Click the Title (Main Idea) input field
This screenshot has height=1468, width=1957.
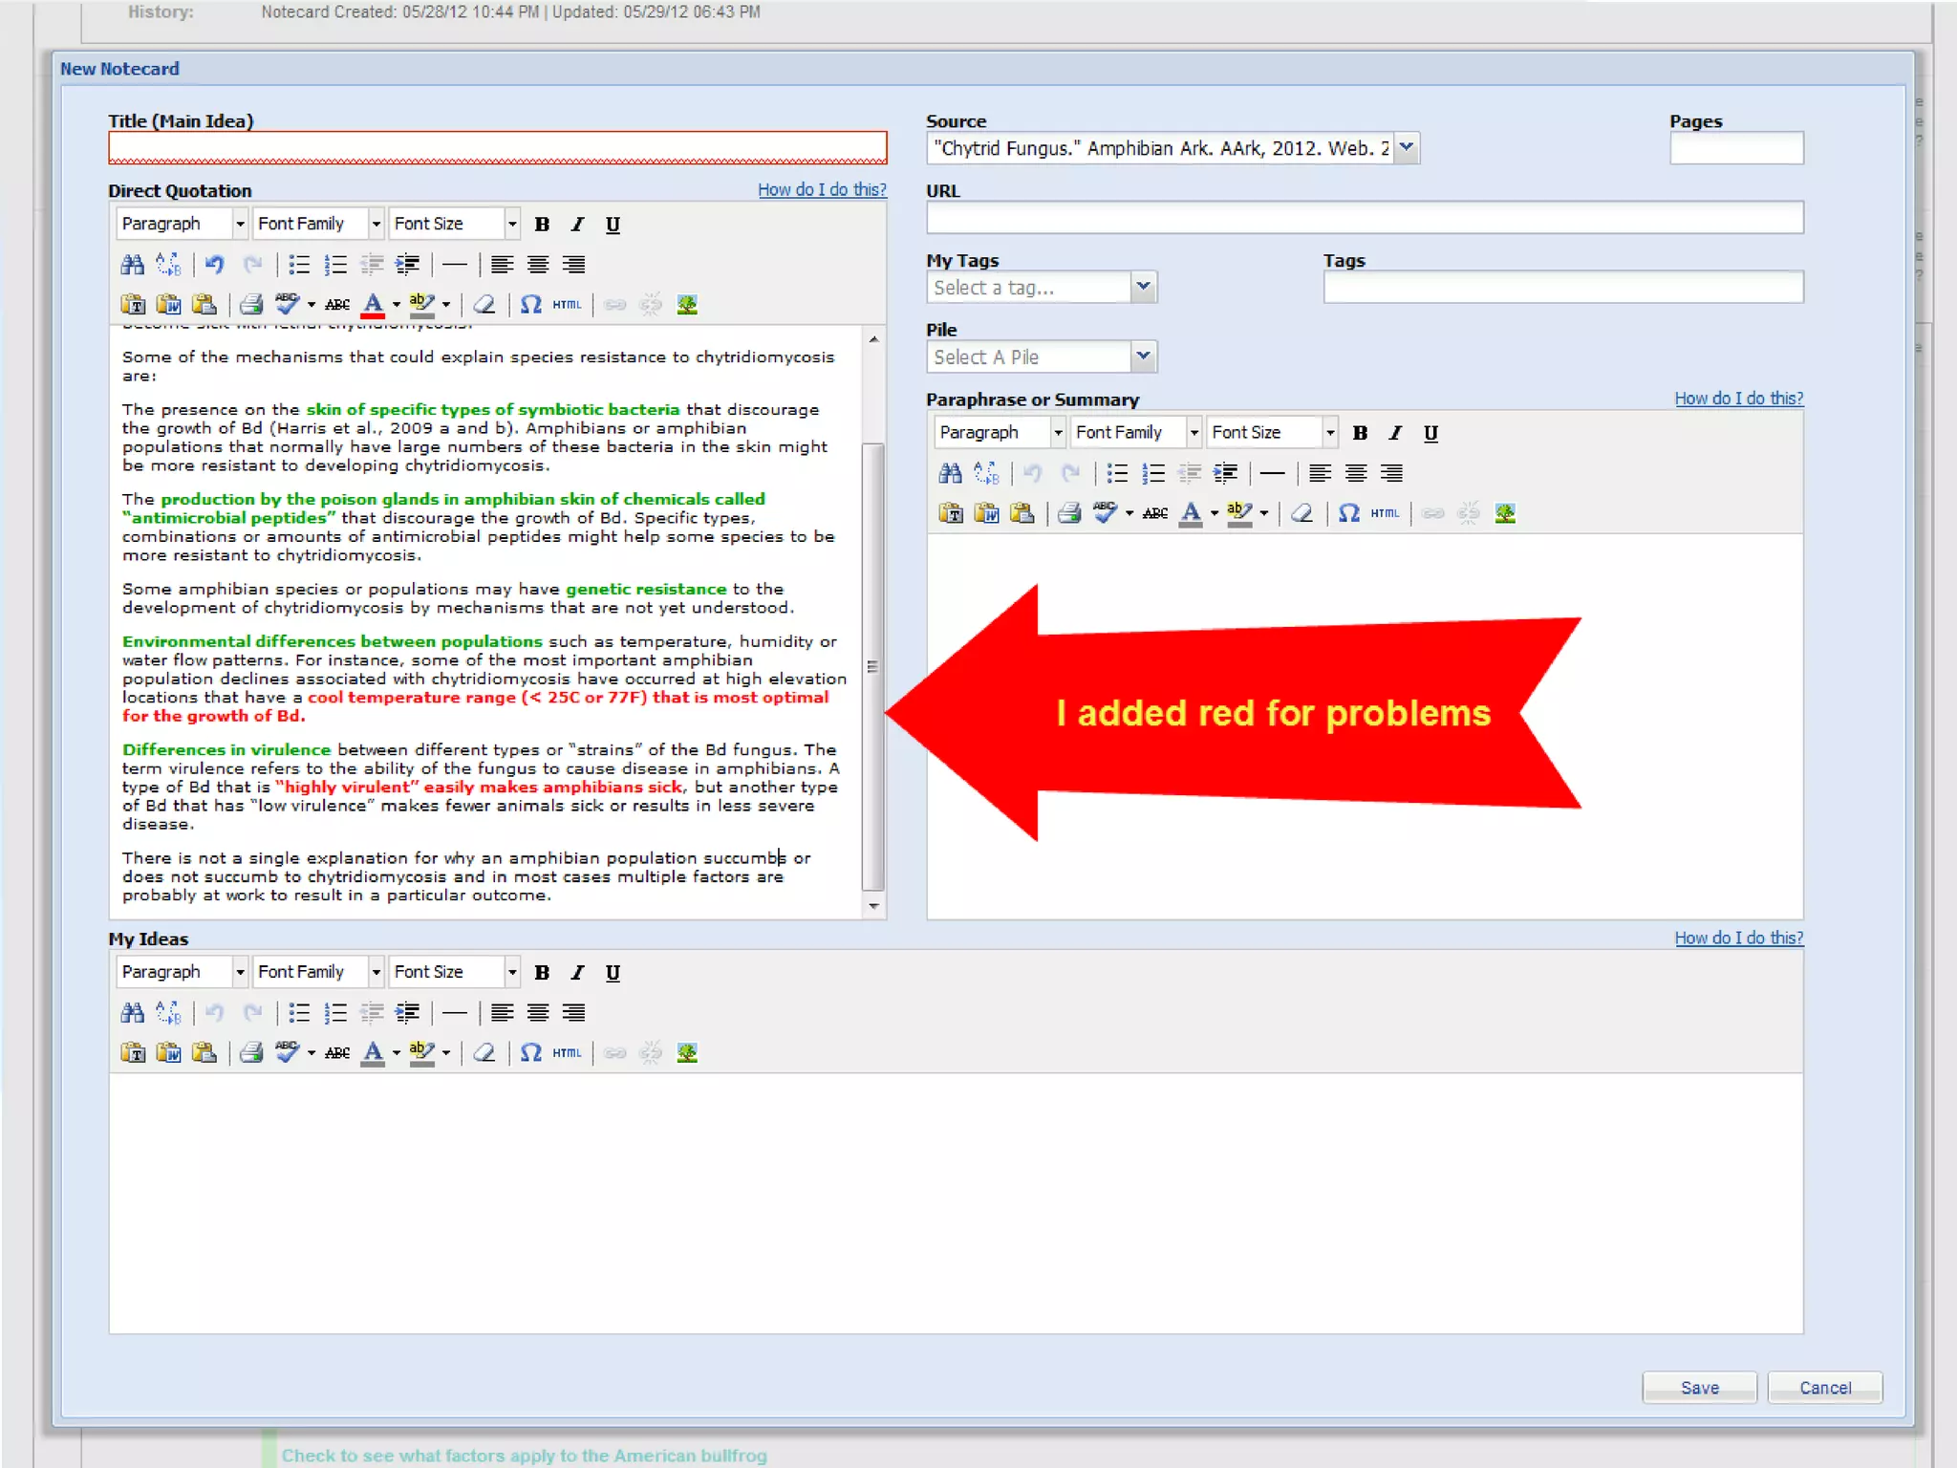(x=497, y=147)
